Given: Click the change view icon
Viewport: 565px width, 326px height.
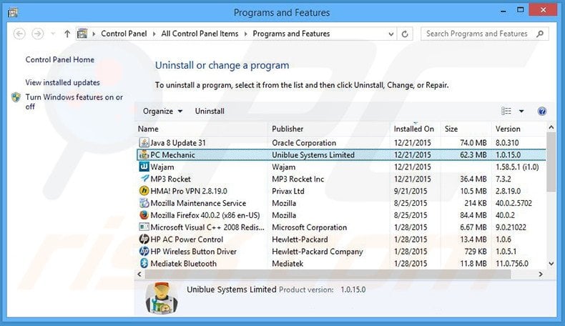Looking at the screenshot, I should [x=506, y=111].
